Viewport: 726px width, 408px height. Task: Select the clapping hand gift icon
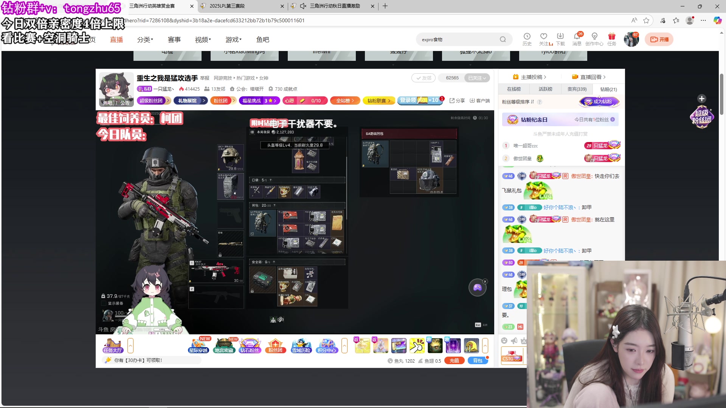pos(417,346)
